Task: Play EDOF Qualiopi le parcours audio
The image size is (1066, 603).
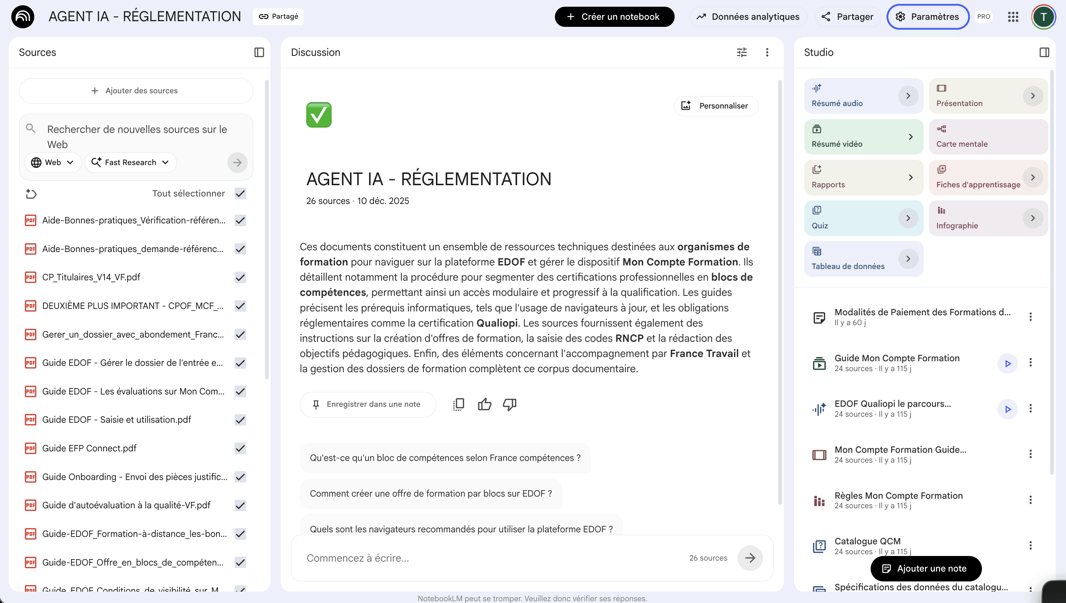Action: click(x=1008, y=409)
